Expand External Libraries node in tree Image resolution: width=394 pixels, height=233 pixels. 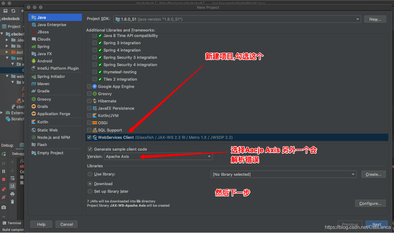click(2, 113)
